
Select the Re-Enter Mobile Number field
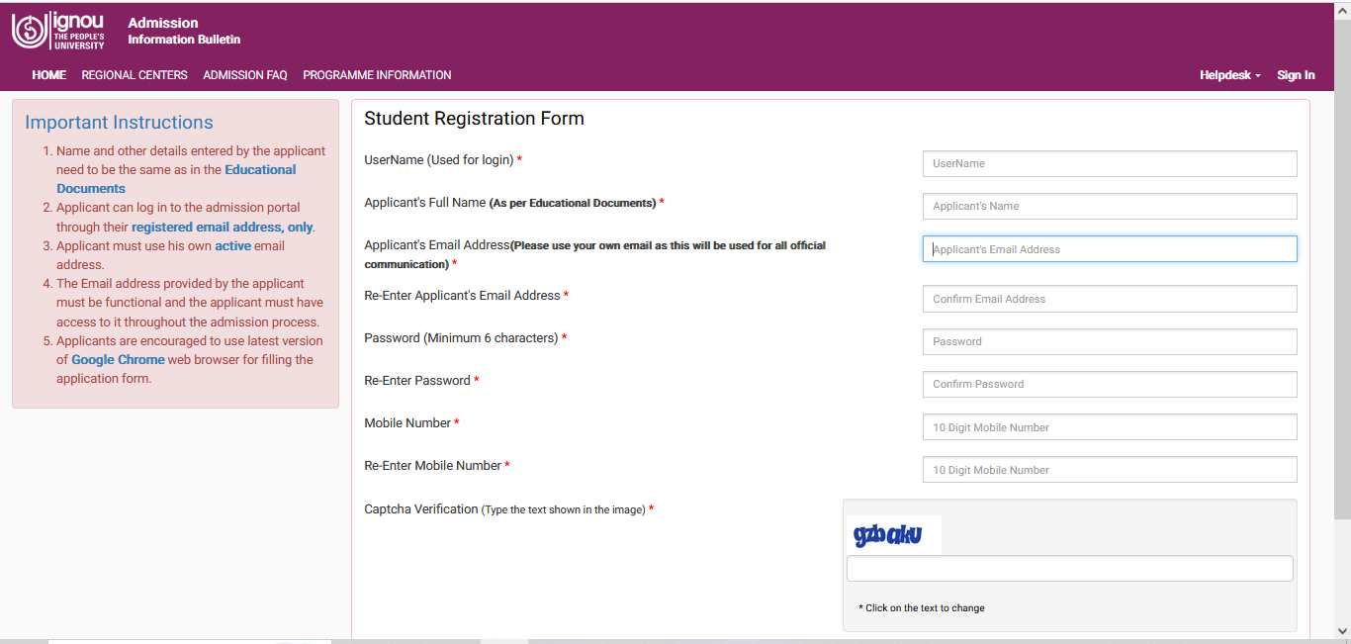(1109, 470)
